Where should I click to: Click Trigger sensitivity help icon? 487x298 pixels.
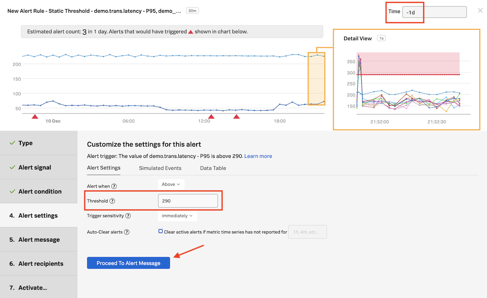point(128,216)
